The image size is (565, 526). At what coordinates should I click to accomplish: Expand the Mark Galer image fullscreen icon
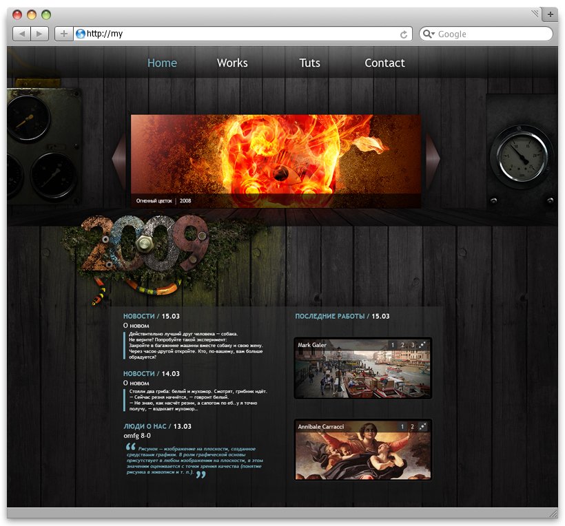point(422,345)
